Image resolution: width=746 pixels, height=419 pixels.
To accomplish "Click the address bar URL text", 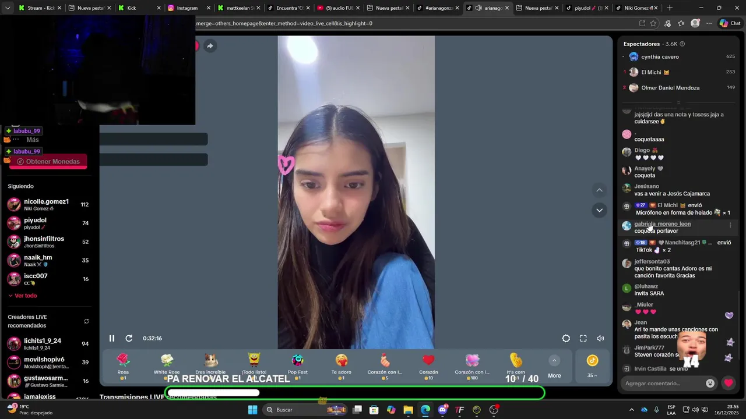I will coord(284,23).
